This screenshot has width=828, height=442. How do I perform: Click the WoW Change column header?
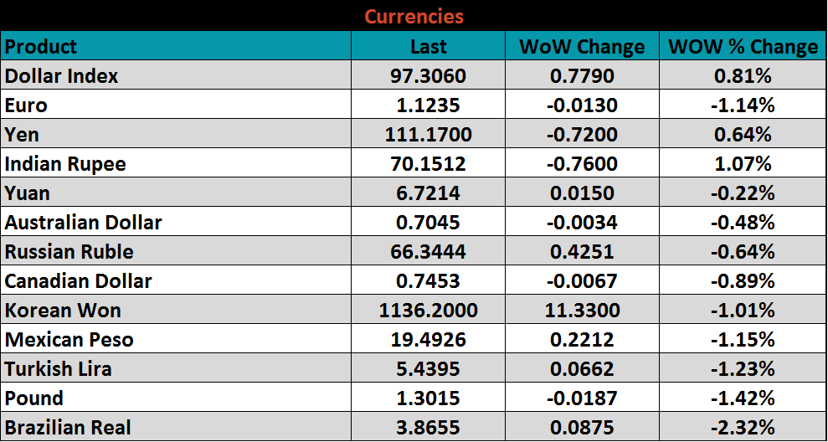[x=582, y=47]
